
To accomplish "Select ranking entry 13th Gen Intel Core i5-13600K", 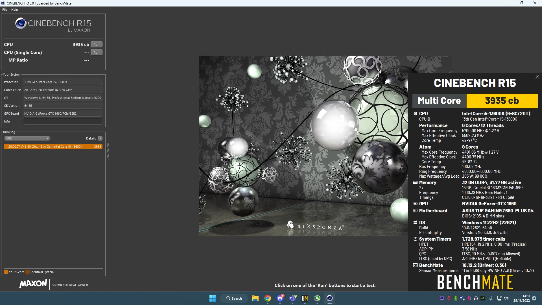I will [53, 147].
